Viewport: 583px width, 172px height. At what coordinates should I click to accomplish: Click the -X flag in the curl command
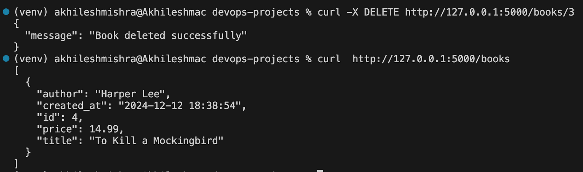click(x=352, y=12)
